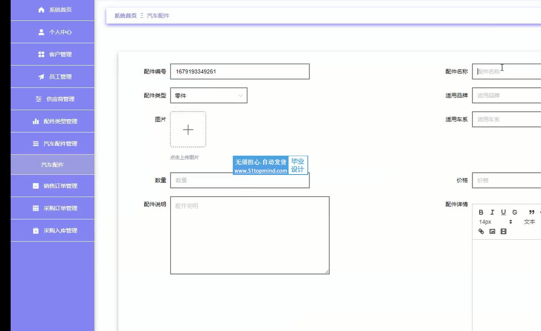This screenshot has width=541, height=331.
Task: Select the 汽车配件 submenu item
Action: point(52,165)
